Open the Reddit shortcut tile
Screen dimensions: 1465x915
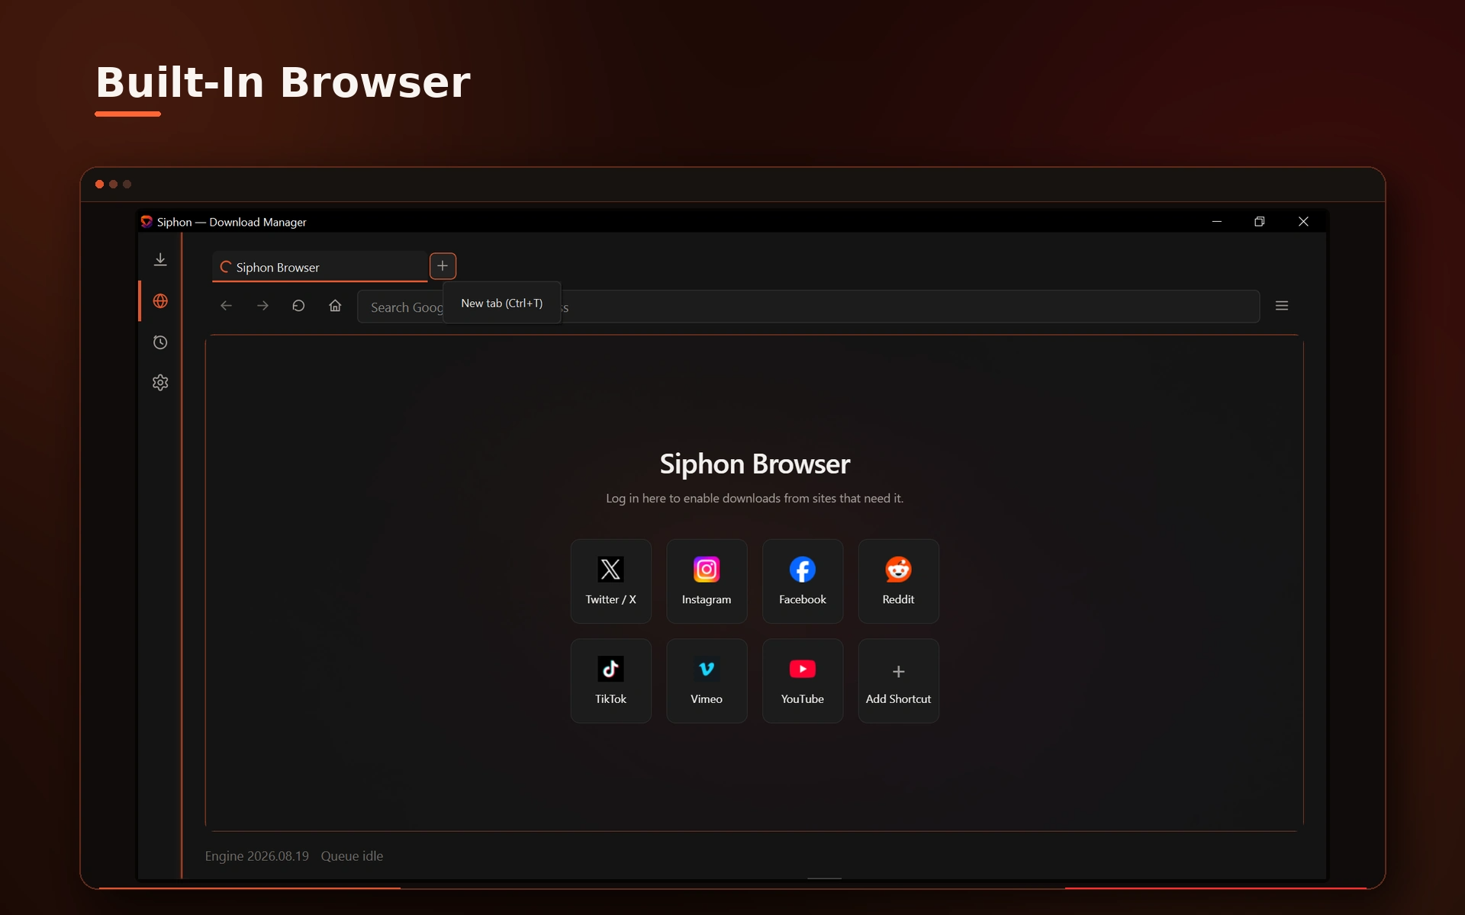point(898,582)
